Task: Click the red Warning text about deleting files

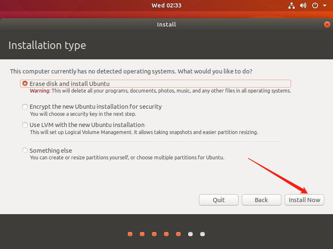Action: [160, 91]
